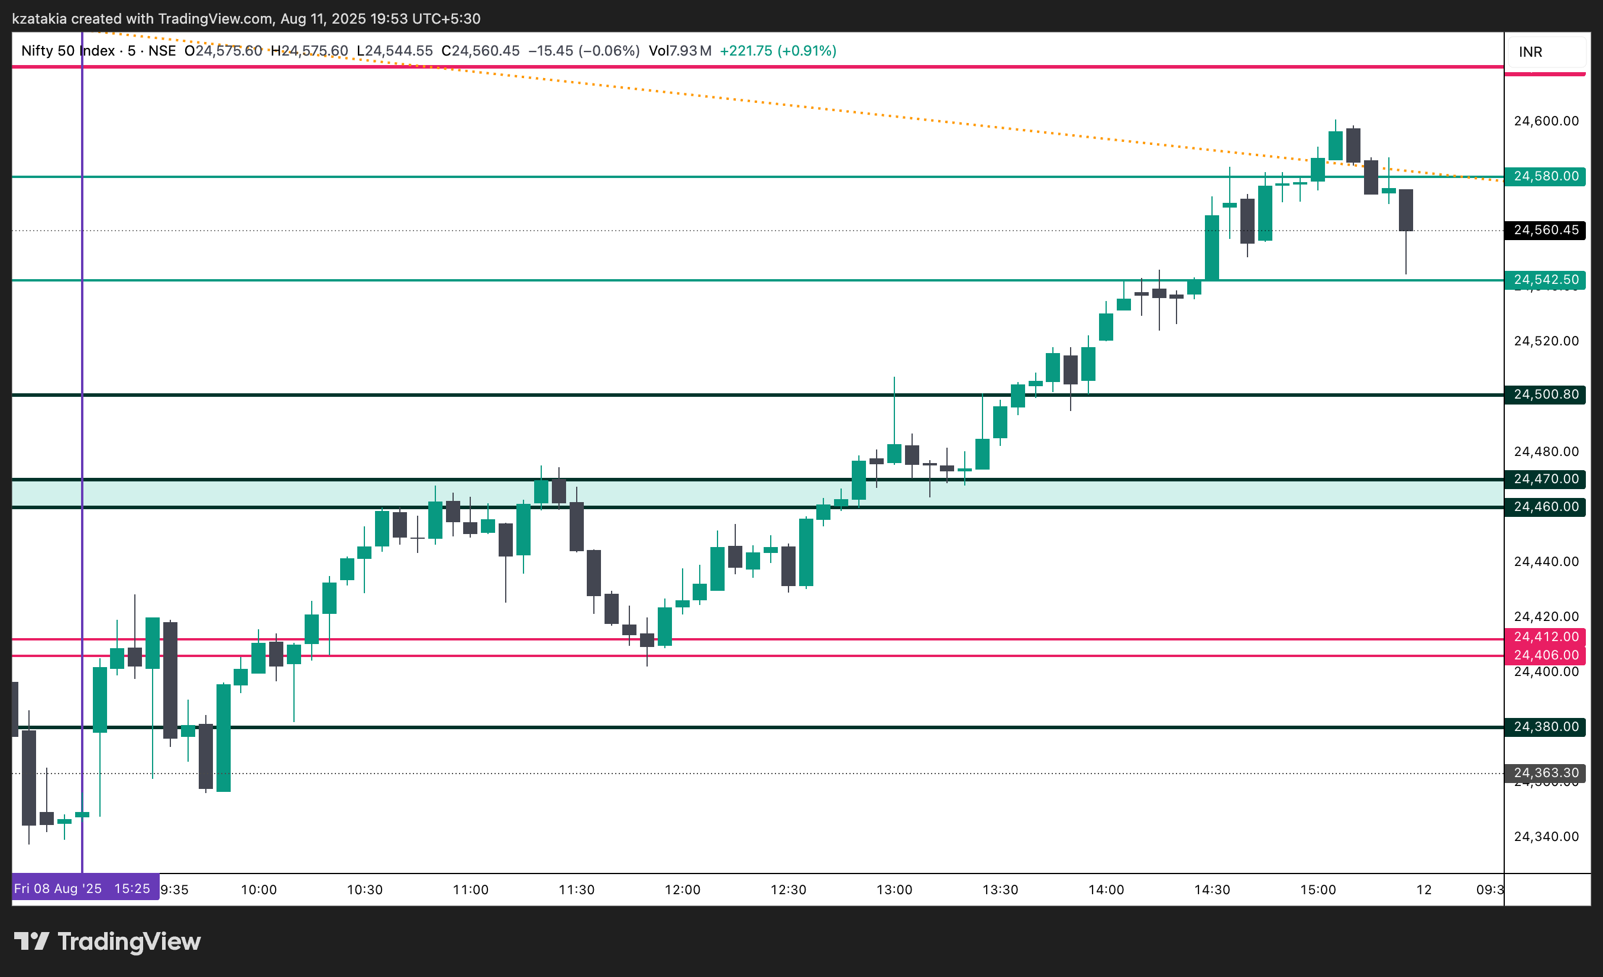Click the L24,544.55 low value in header
Viewport: 1603px width, 977px height.
coord(395,51)
